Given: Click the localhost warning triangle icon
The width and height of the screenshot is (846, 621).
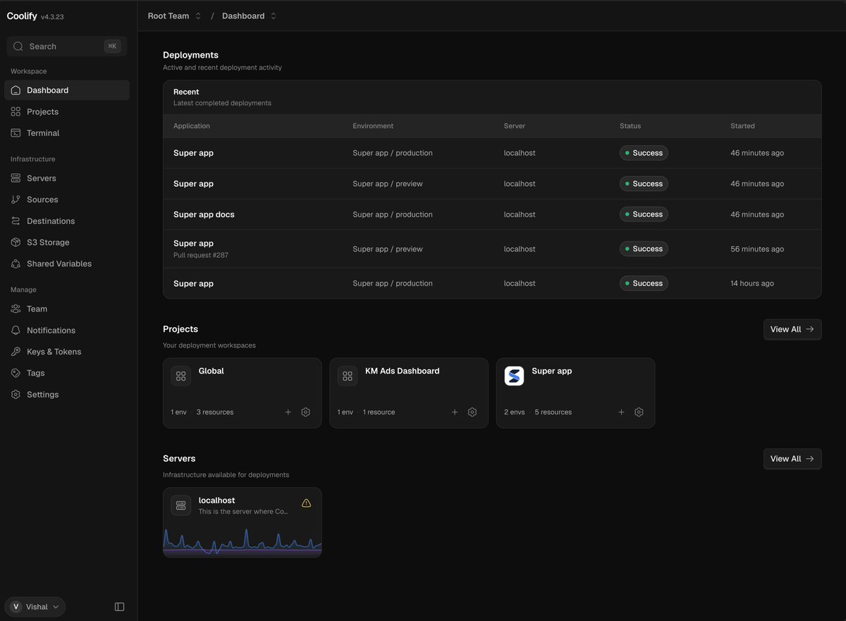Looking at the screenshot, I should 306,503.
